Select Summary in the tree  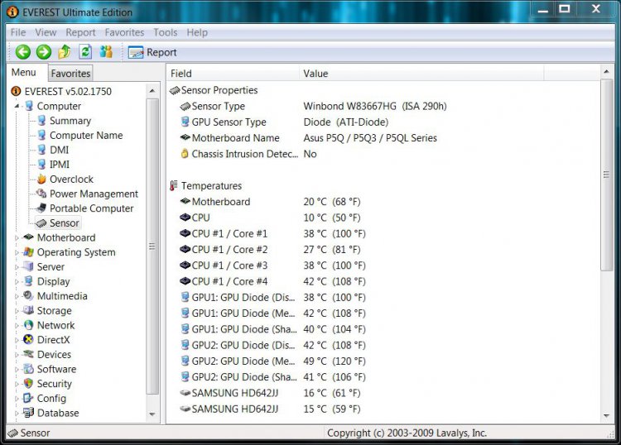coord(70,121)
